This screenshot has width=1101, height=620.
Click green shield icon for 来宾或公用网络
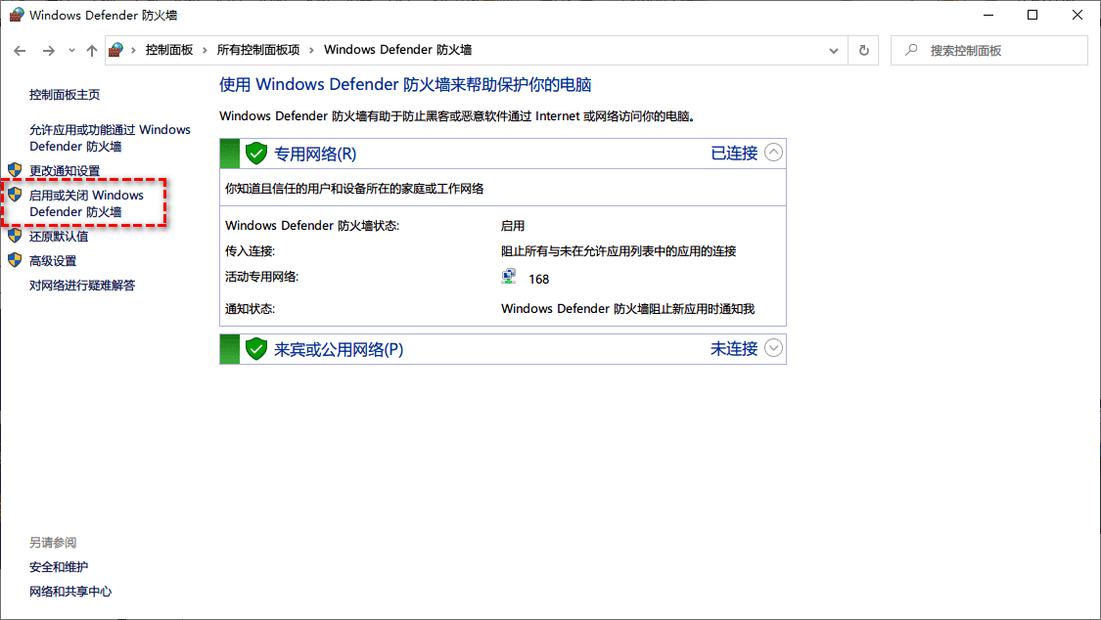pos(256,348)
